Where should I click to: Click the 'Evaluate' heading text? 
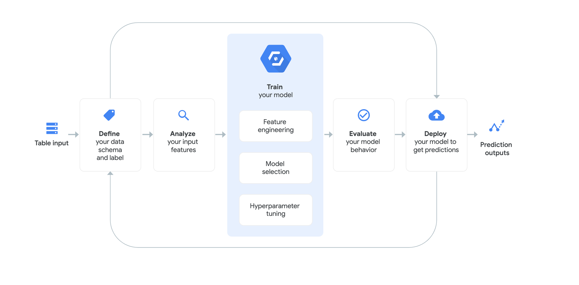point(363,134)
